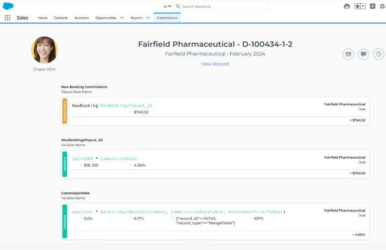Switch to the Accounts tab
Viewport: 386px width, 250px height.
(x=82, y=18)
